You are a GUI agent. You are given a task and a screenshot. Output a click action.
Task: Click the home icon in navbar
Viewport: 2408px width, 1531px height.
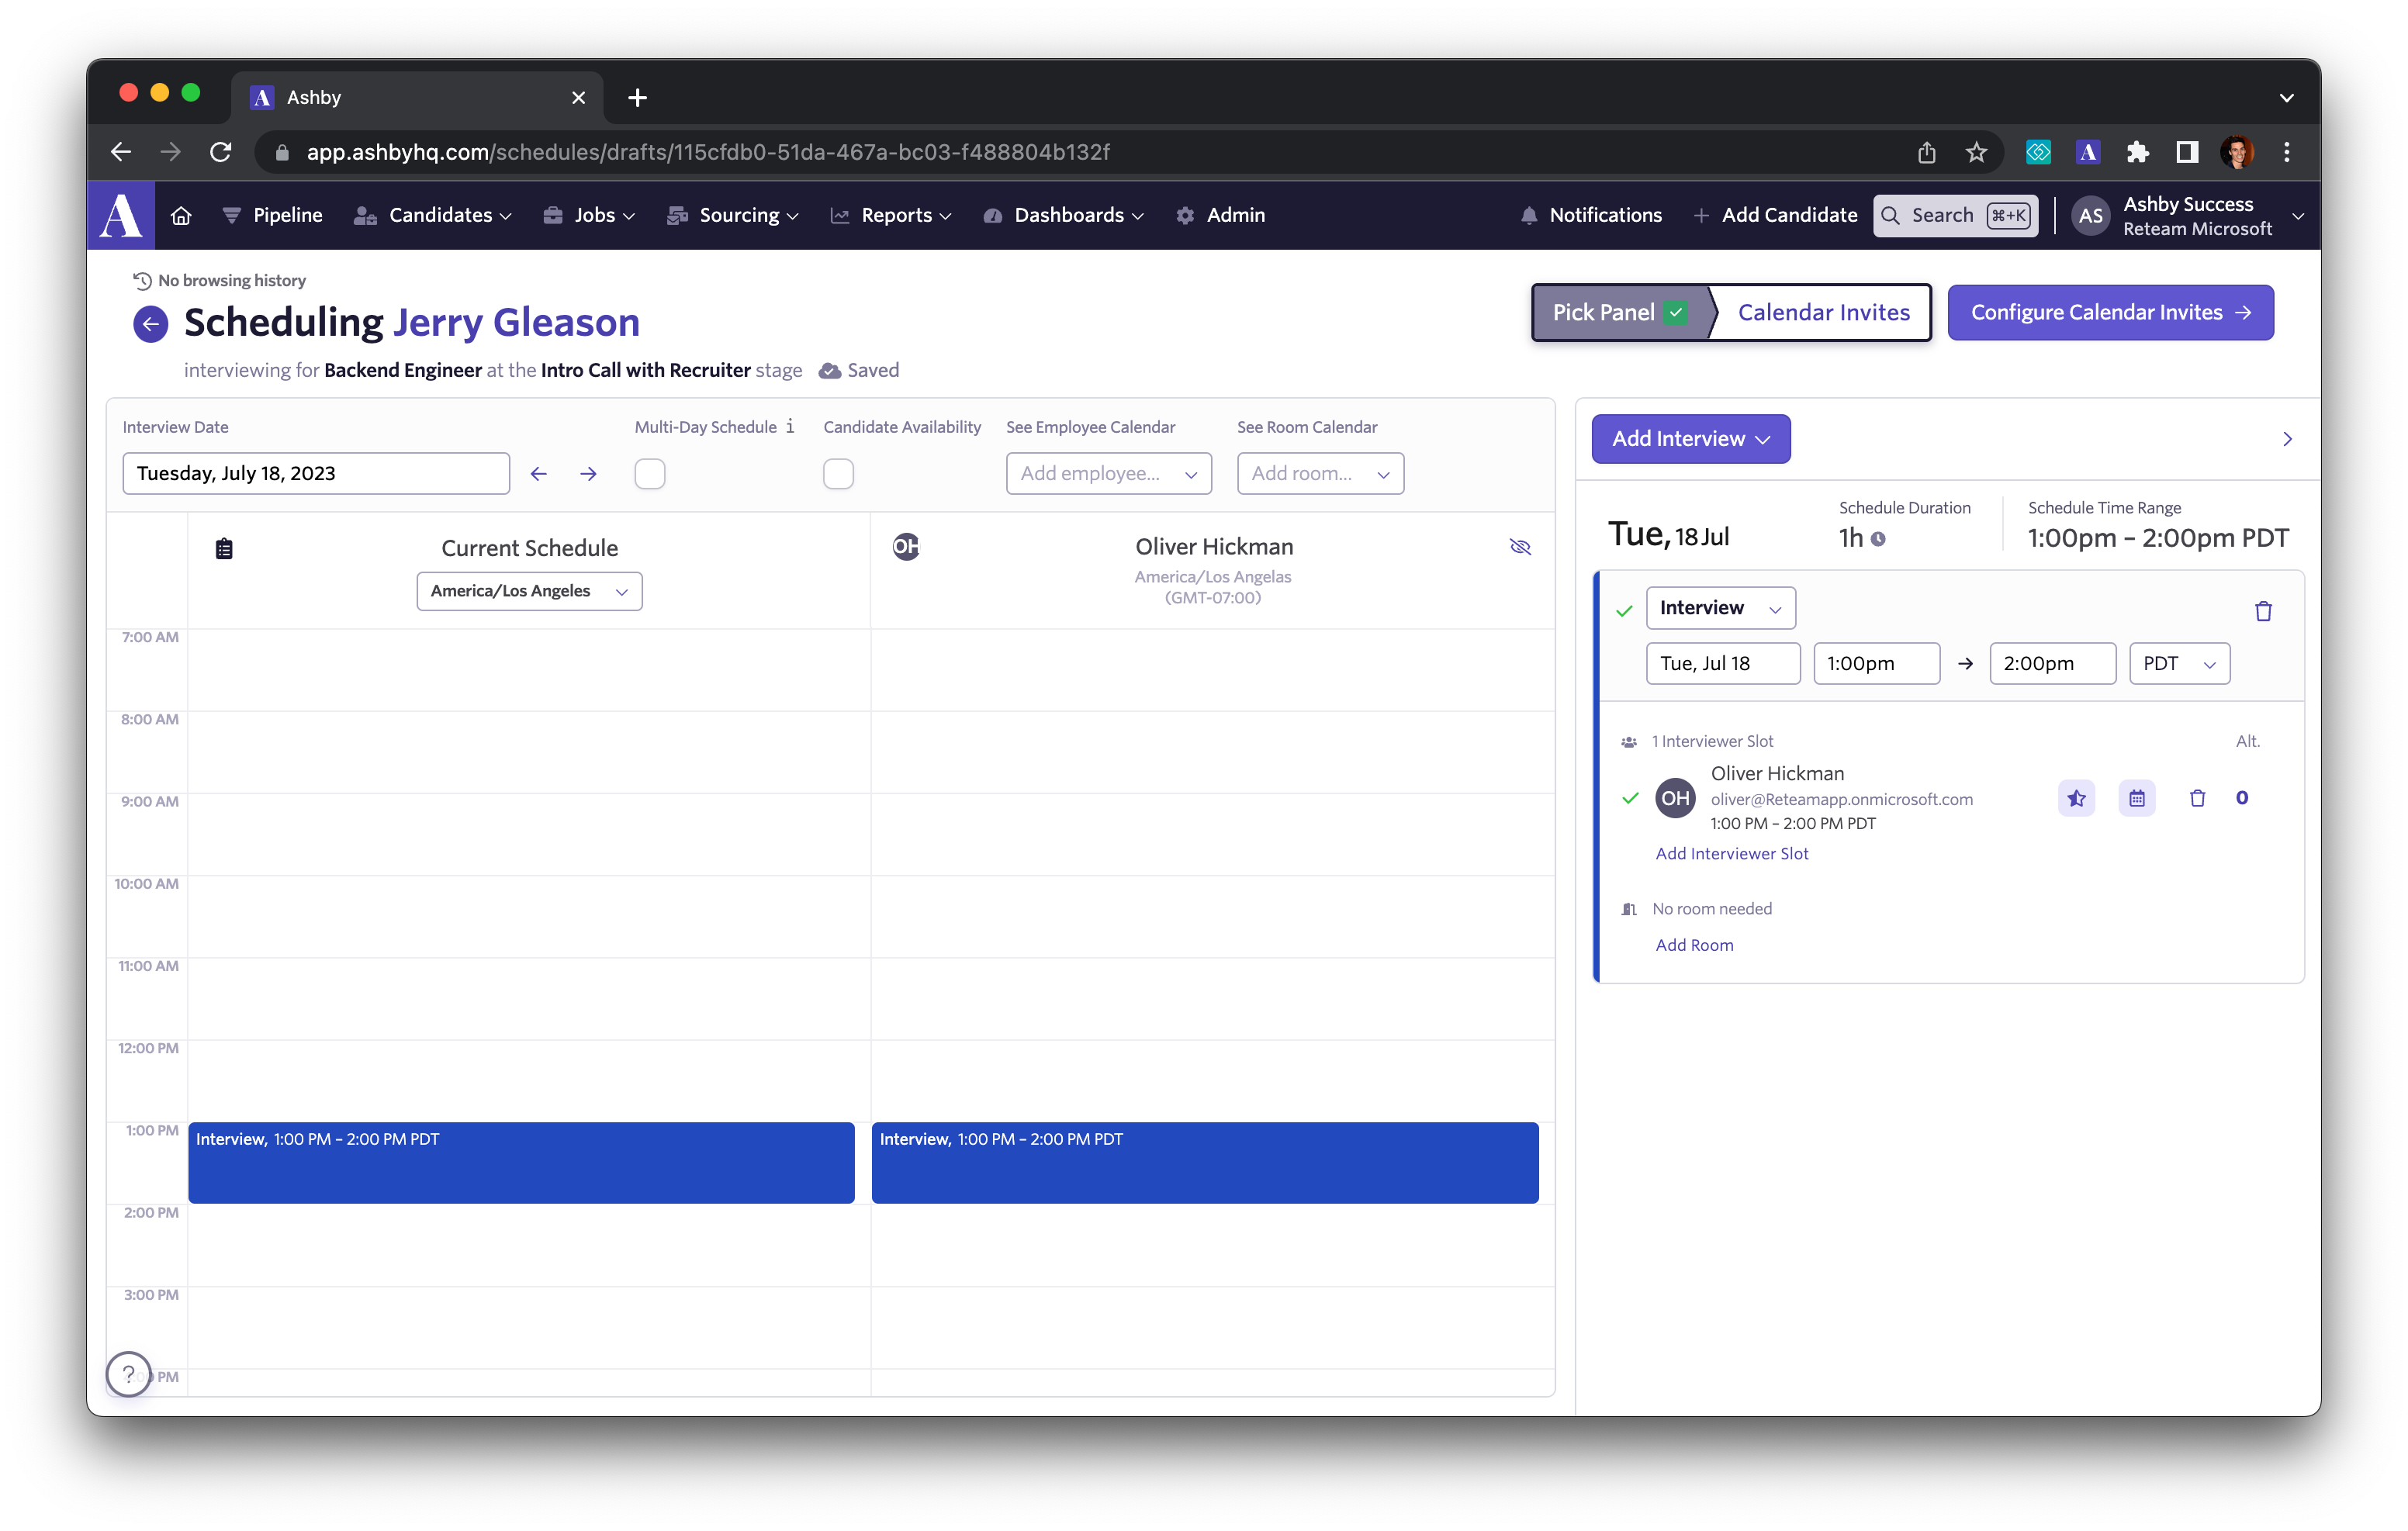[181, 215]
